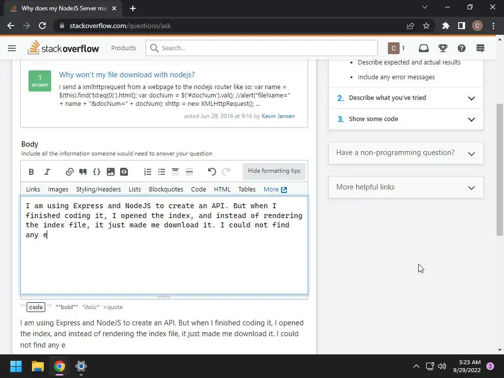The image size is (504, 378).
Task: Insert a horizontal rule in editor
Action: (189, 172)
